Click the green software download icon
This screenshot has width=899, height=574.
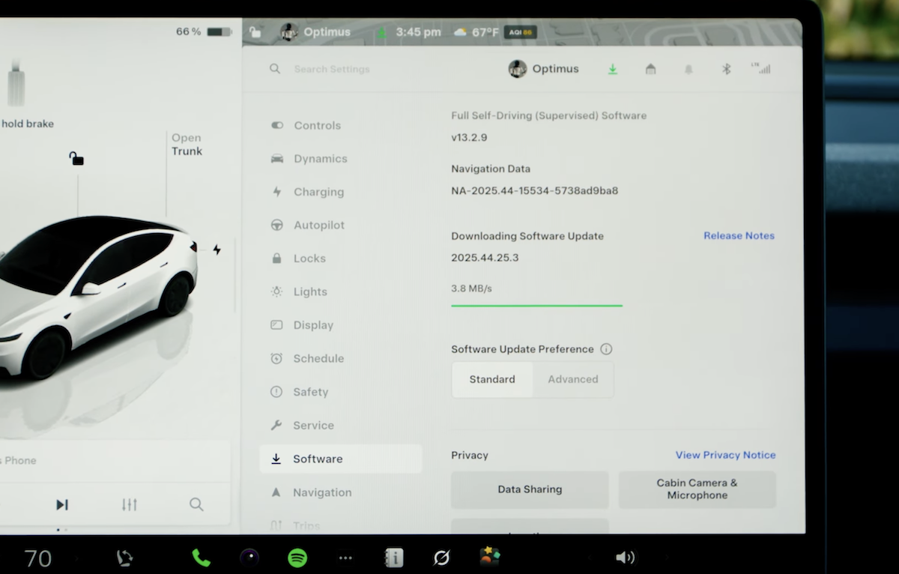[612, 69]
